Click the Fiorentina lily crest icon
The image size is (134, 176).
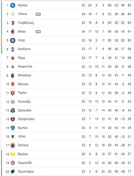[13, 67]
